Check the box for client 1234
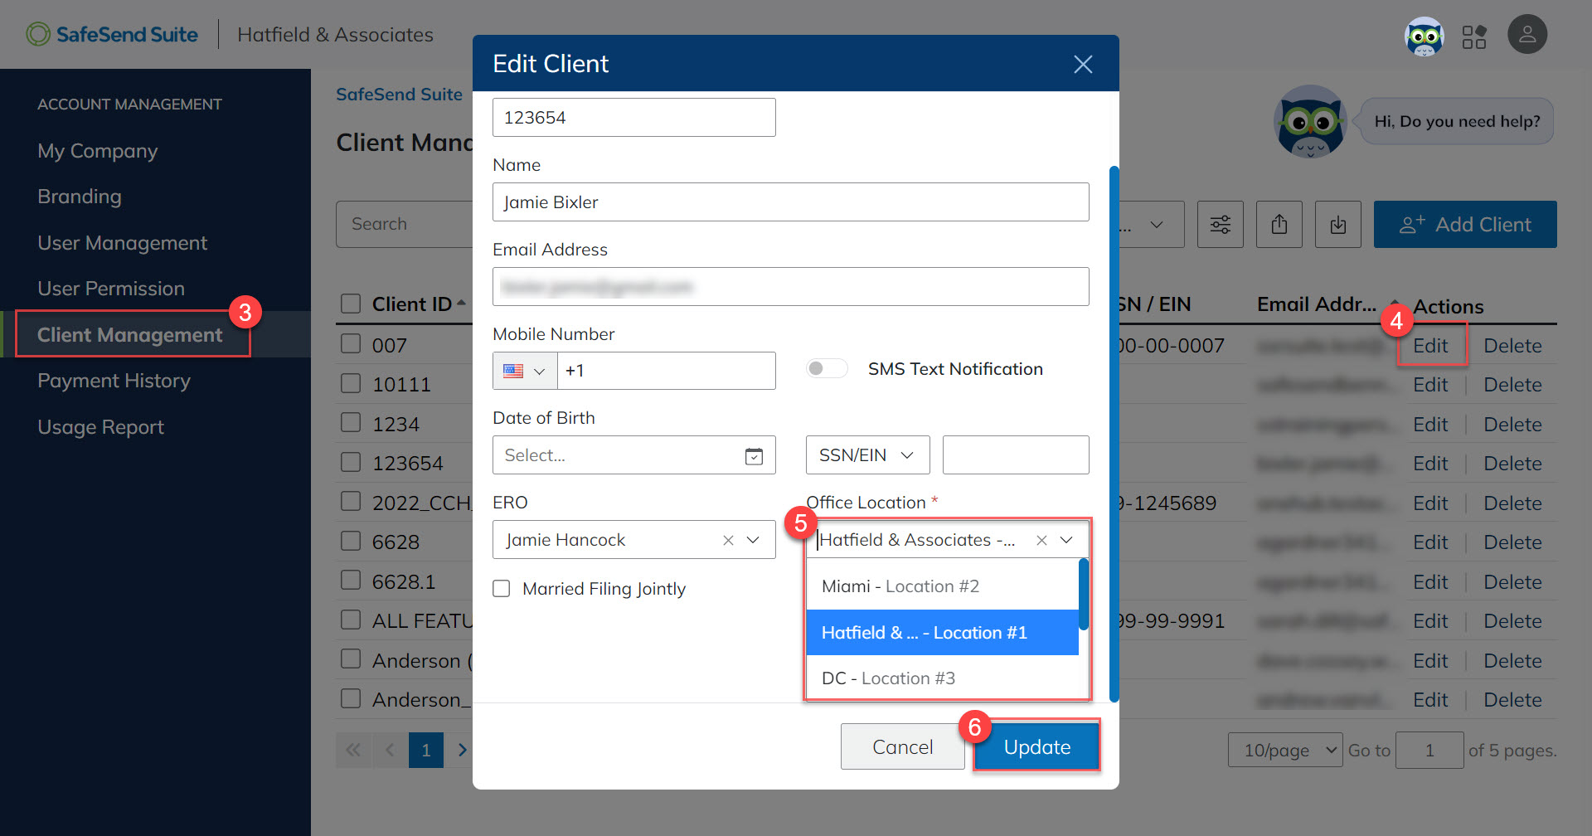1592x836 pixels. (x=351, y=423)
